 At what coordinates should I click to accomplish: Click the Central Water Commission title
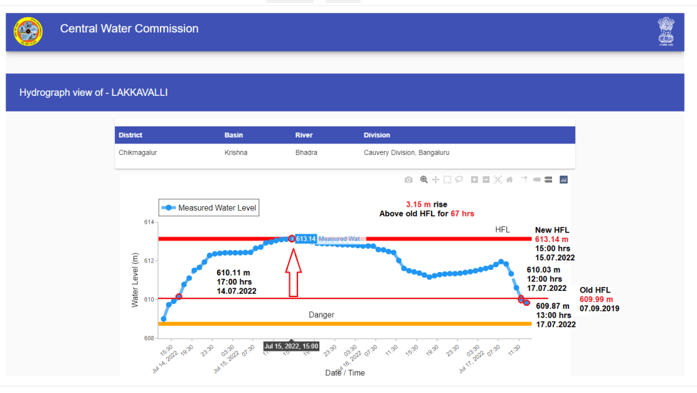point(129,29)
